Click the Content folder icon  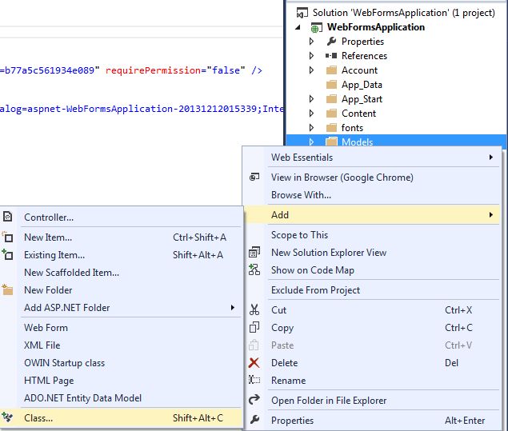331,113
